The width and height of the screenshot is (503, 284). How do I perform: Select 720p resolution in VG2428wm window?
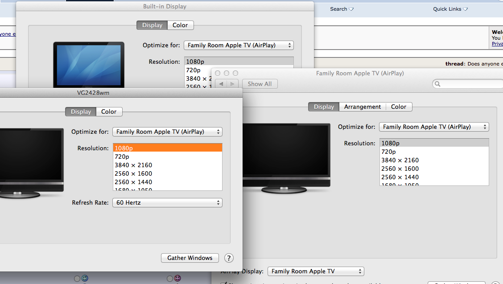(168, 156)
